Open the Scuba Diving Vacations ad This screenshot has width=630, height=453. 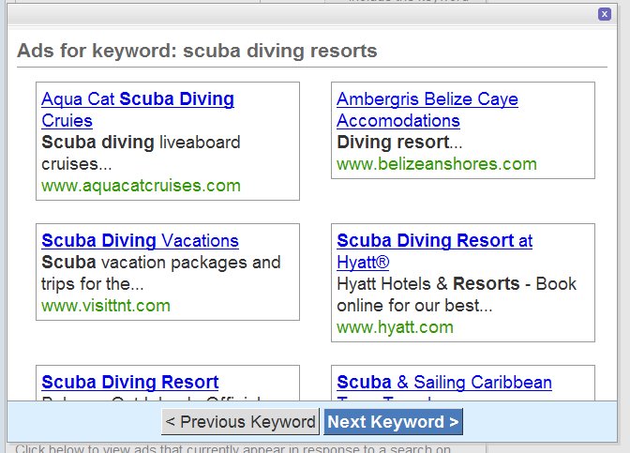pos(140,241)
